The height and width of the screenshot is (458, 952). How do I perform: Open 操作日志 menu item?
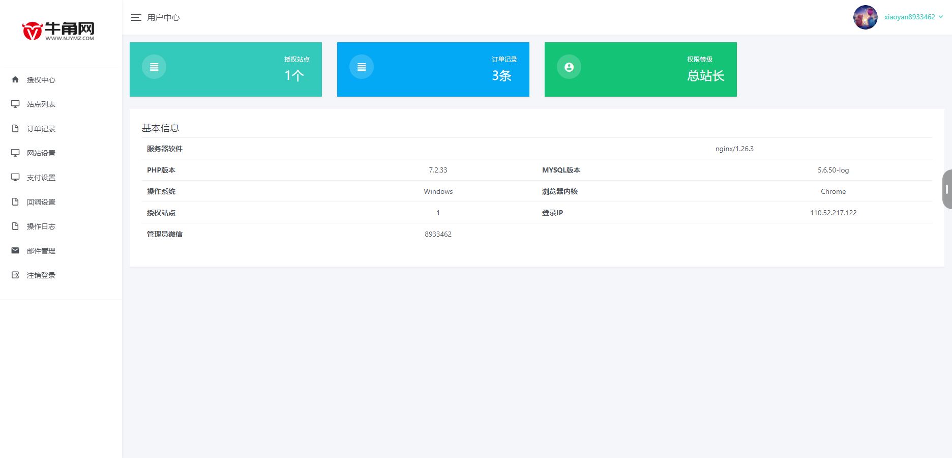point(61,226)
